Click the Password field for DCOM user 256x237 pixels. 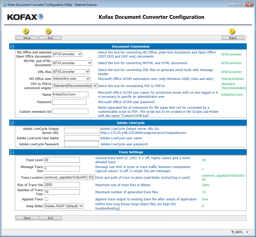tap(69, 102)
